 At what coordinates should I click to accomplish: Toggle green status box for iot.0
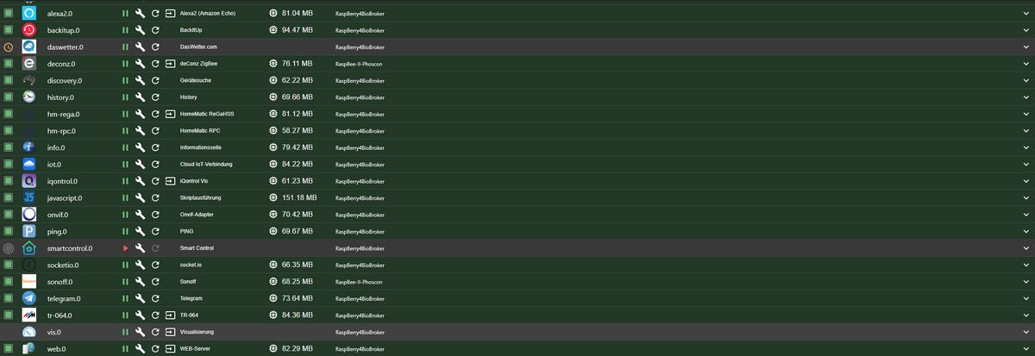click(9, 164)
